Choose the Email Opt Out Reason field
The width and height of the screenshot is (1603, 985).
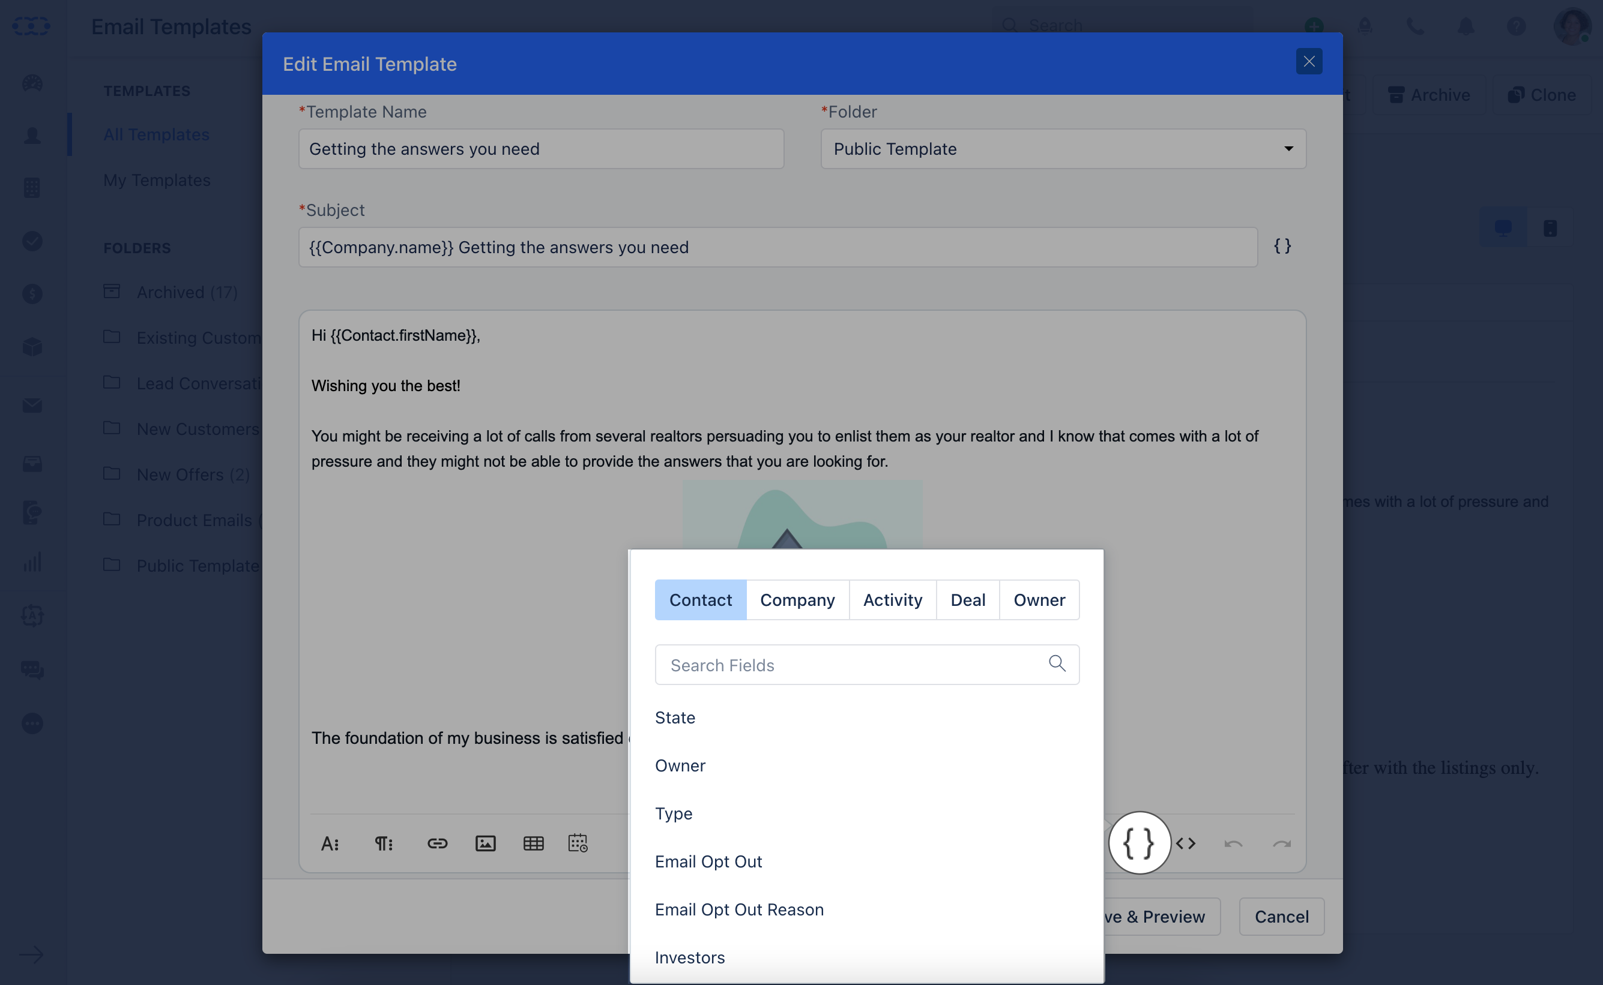[x=739, y=909]
